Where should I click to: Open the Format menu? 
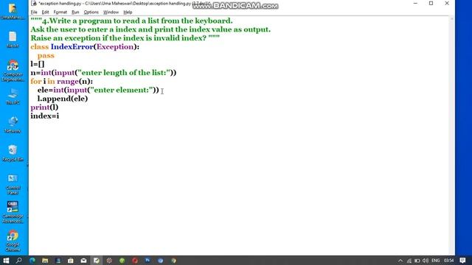[x=60, y=12]
